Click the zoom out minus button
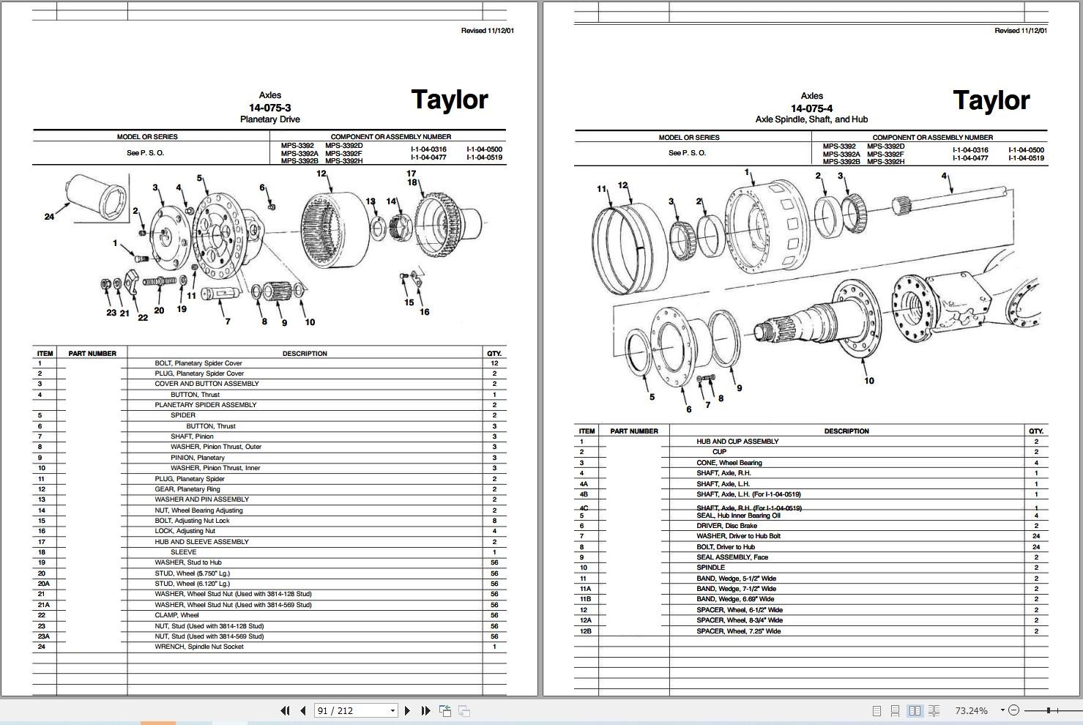The height and width of the screenshot is (725, 1083). click(x=1013, y=710)
